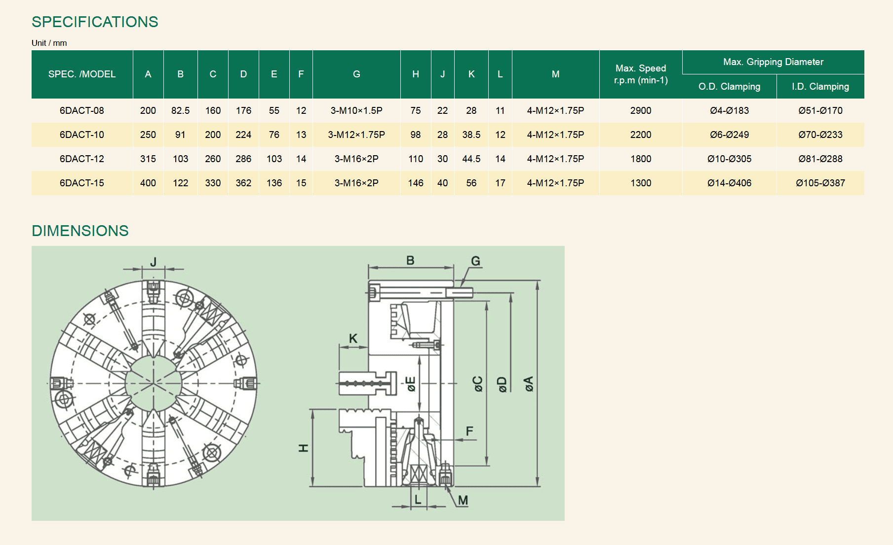The image size is (893, 545).
Task: Click the 4-M12×1.75P value for 6DACT-08
Action: (556, 110)
